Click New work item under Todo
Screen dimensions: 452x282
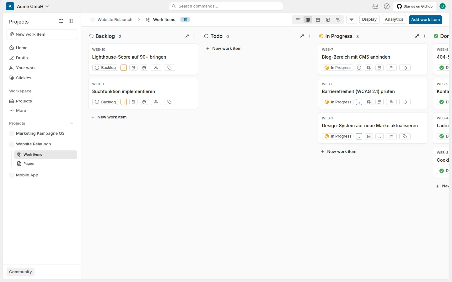(224, 49)
